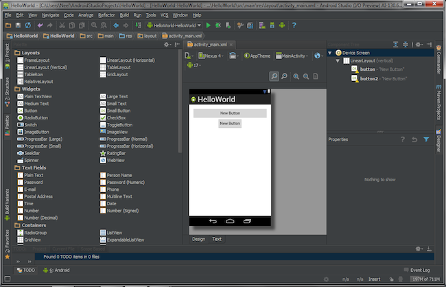
Task: Open the Nexus 4 device dropdown
Action: click(211, 55)
